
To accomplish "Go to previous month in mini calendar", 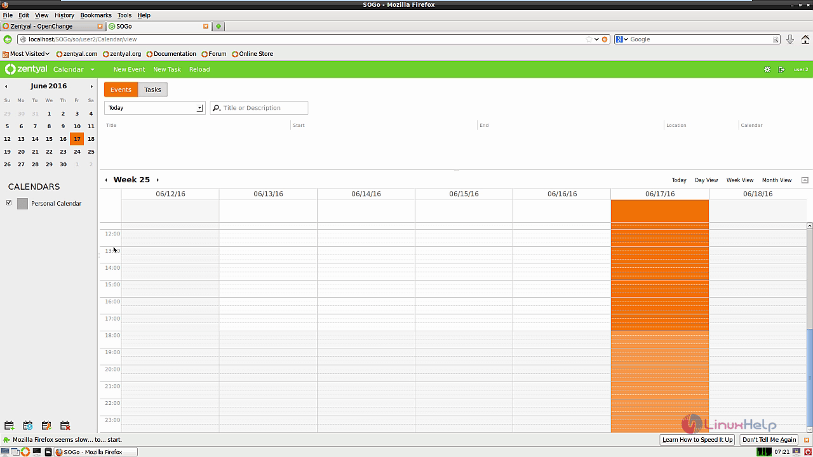I will (6, 86).
